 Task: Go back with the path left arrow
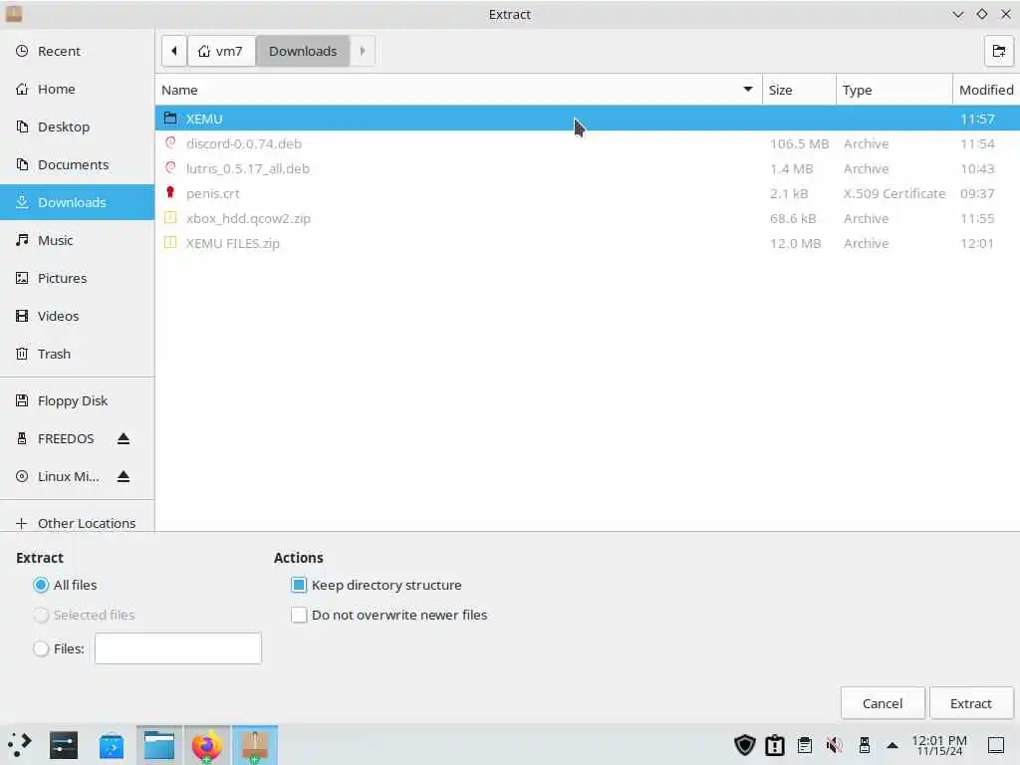(174, 51)
